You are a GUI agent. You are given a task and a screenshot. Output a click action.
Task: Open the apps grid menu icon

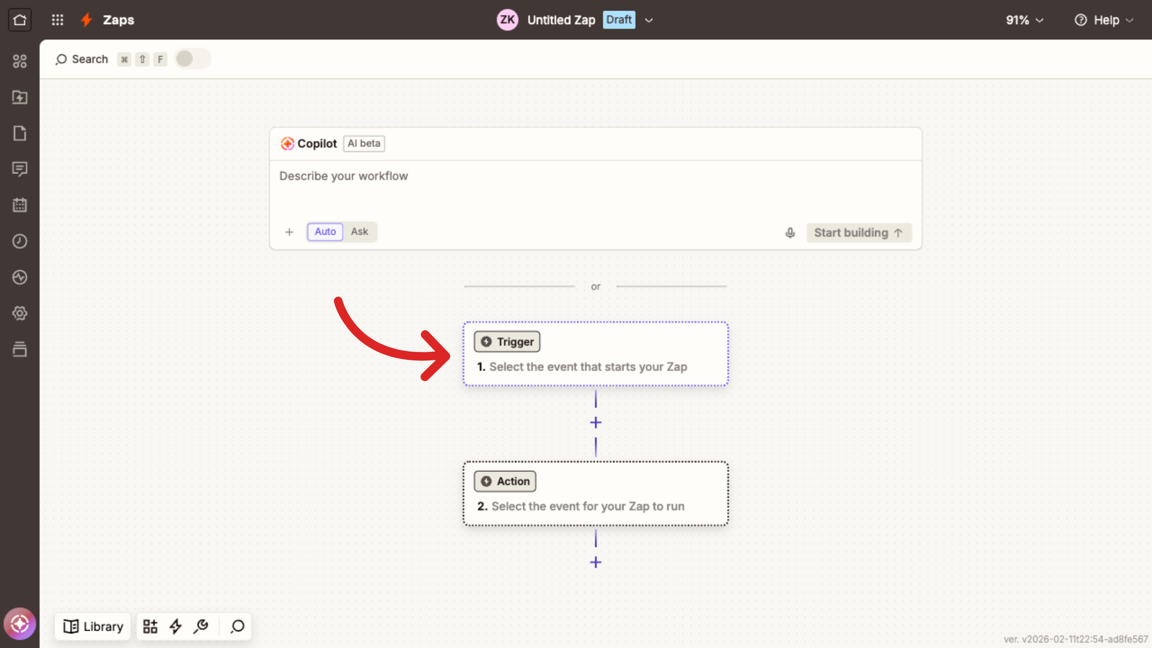[58, 20]
